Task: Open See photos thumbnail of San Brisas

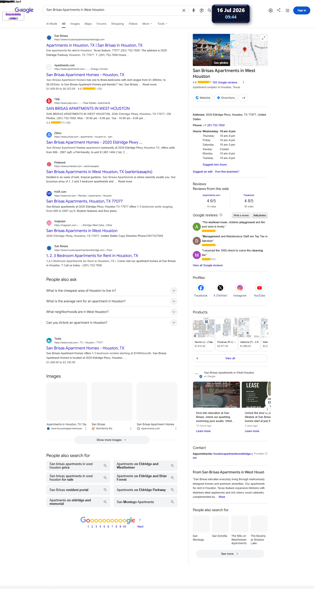Action: pos(211,50)
